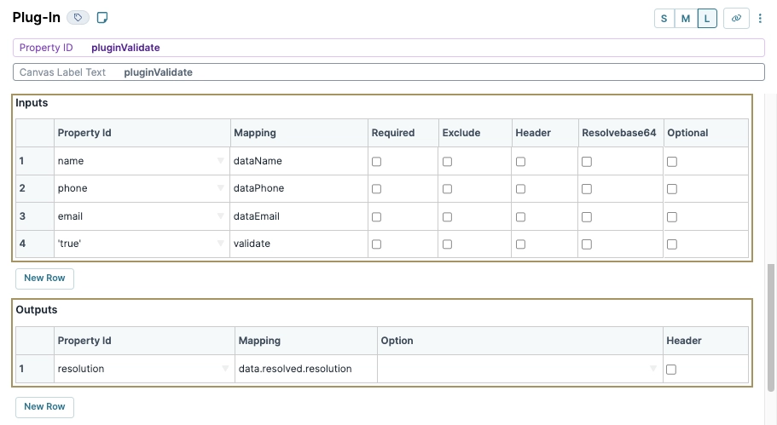The width and height of the screenshot is (777, 425).
Task: Click the Property ID field
Action: point(389,48)
